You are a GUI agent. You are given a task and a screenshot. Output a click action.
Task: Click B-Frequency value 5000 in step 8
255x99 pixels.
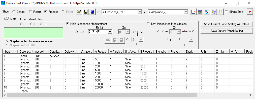[x=143, y=80]
